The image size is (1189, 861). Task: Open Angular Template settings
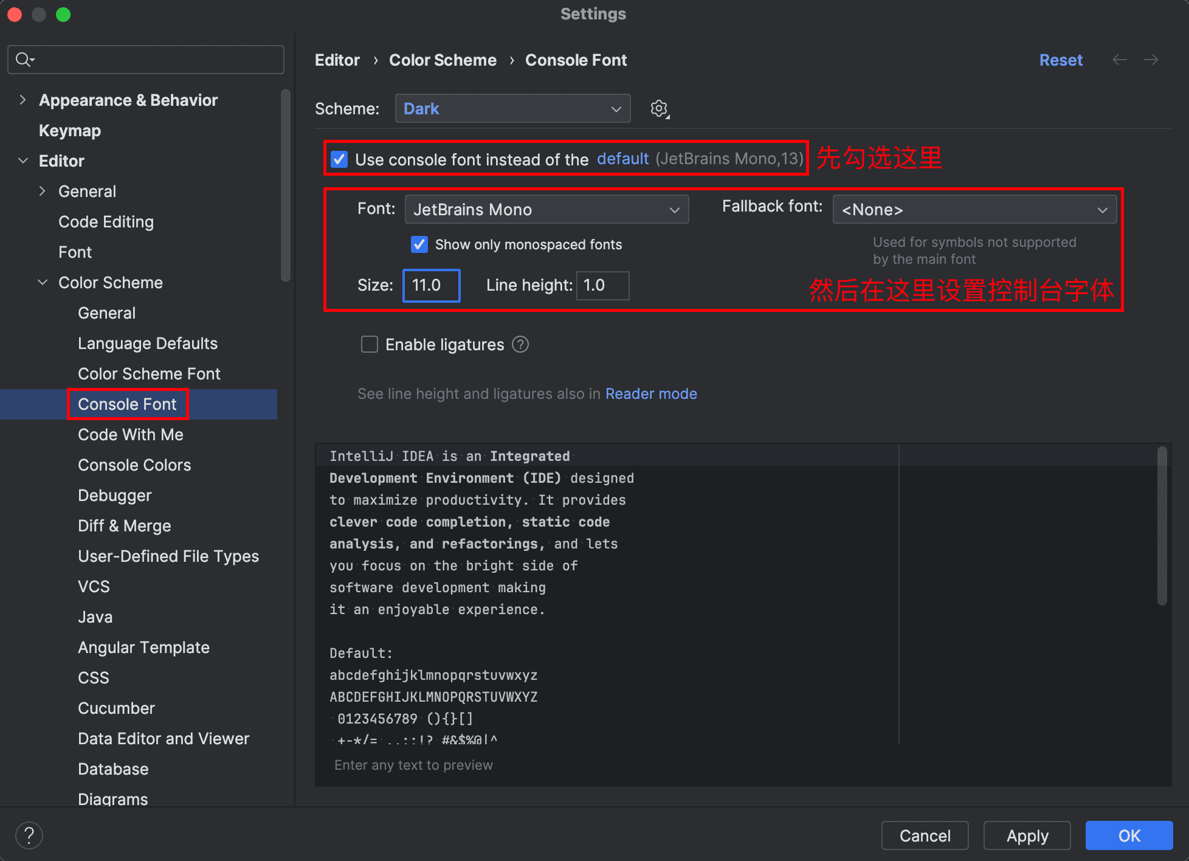(143, 648)
